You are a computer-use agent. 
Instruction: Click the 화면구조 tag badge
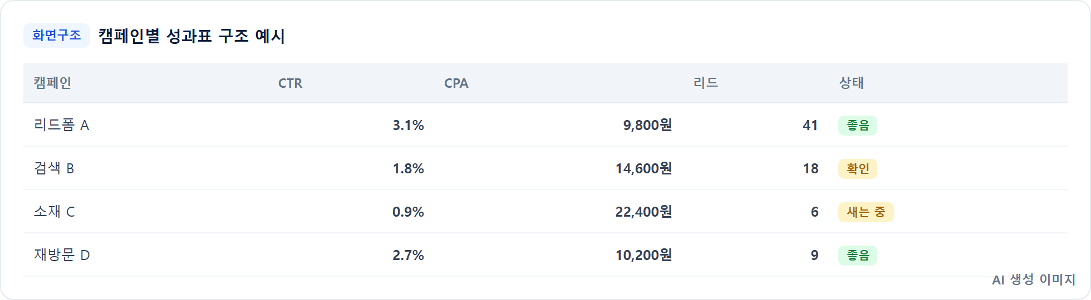tap(56, 36)
